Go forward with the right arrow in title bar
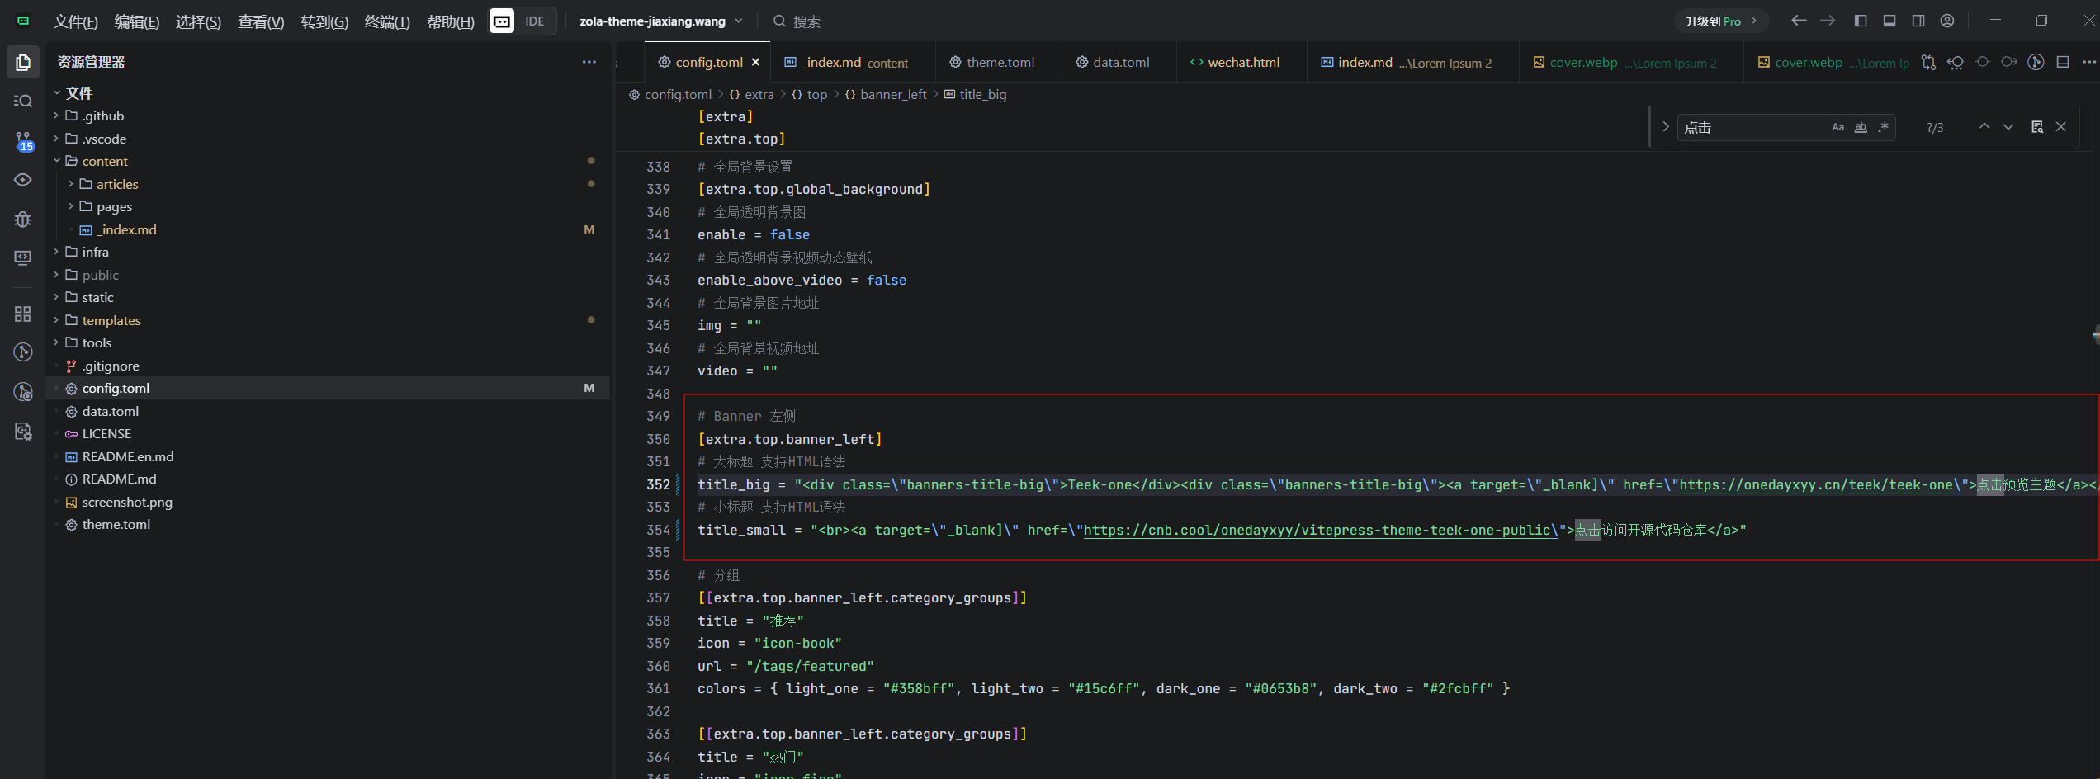The image size is (2100, 779). pyautogui.click(x=1828, y=21)
